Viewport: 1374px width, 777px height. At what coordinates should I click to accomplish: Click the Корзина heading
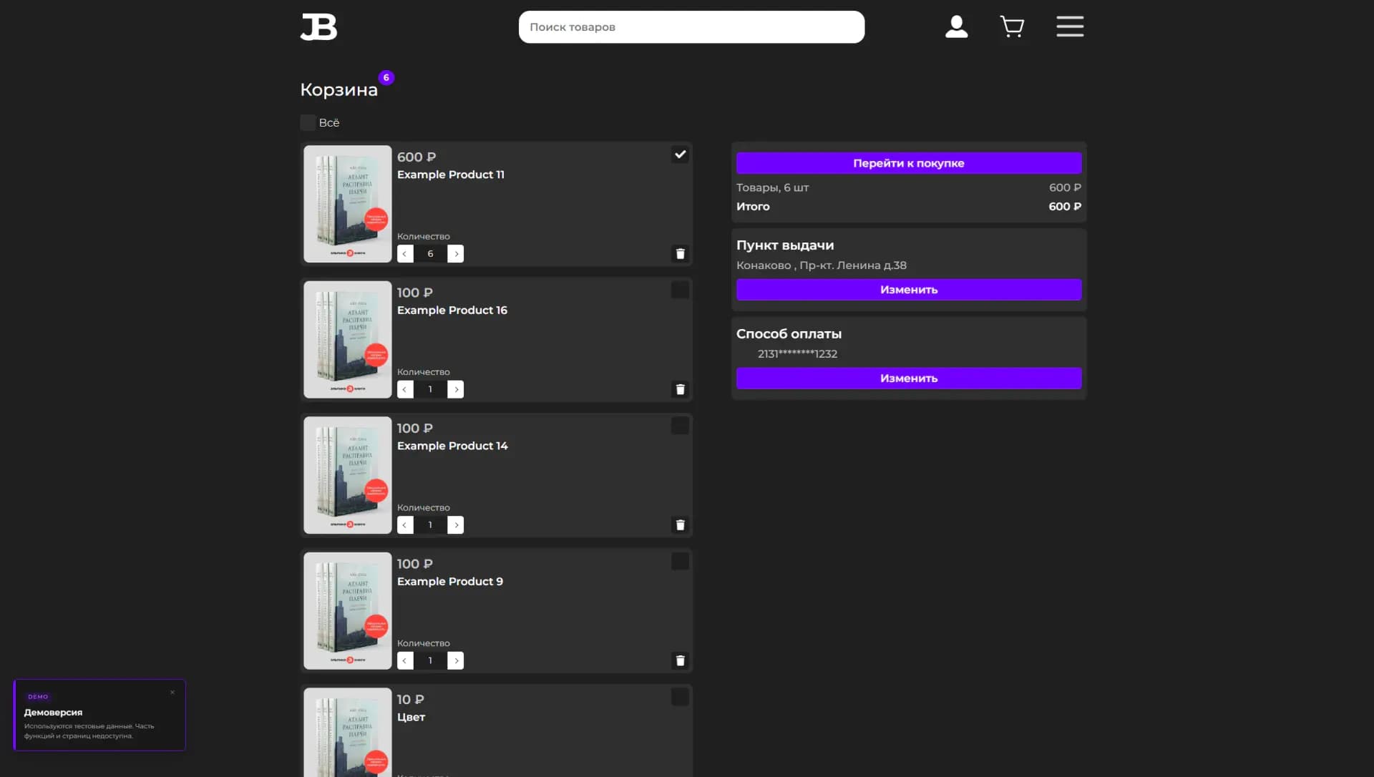338,90
